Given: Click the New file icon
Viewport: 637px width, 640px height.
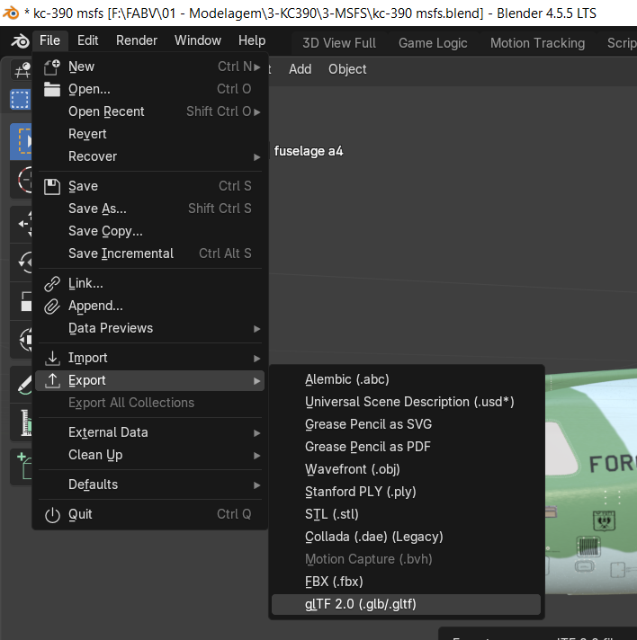Looking at the screenshot, I should (52, 67).
